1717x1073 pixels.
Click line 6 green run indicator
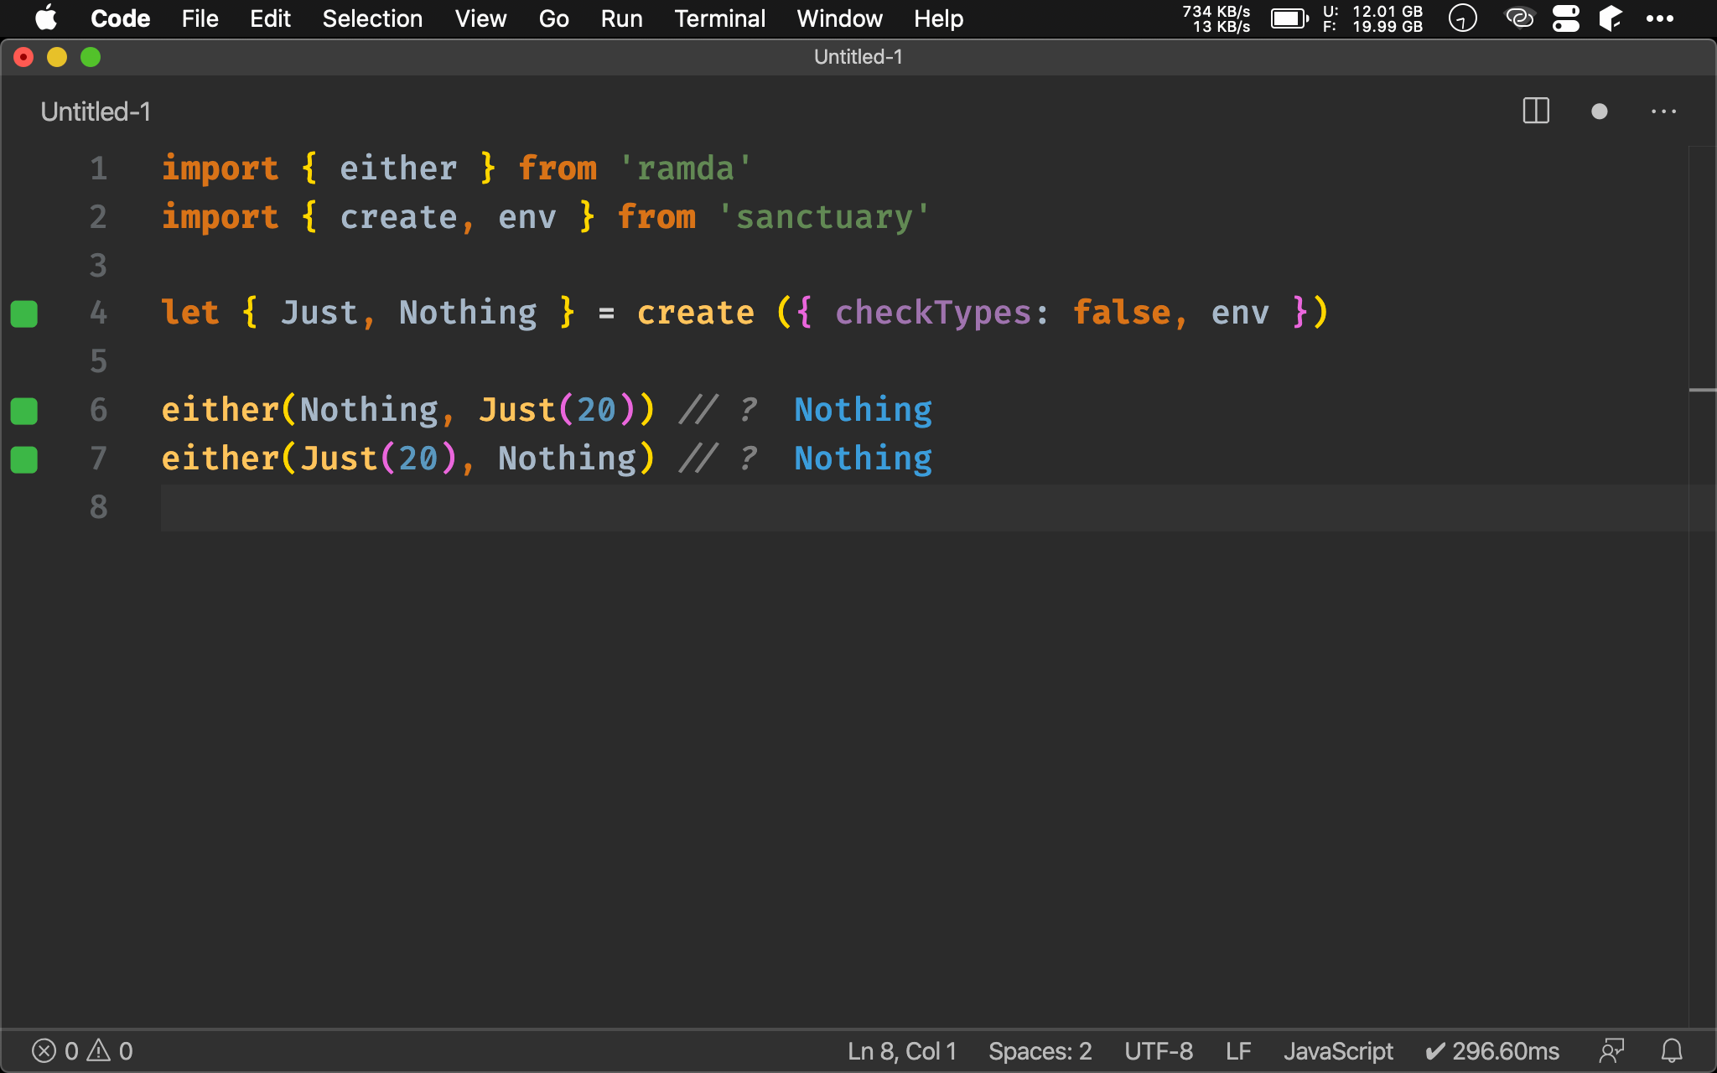[26, 411]
